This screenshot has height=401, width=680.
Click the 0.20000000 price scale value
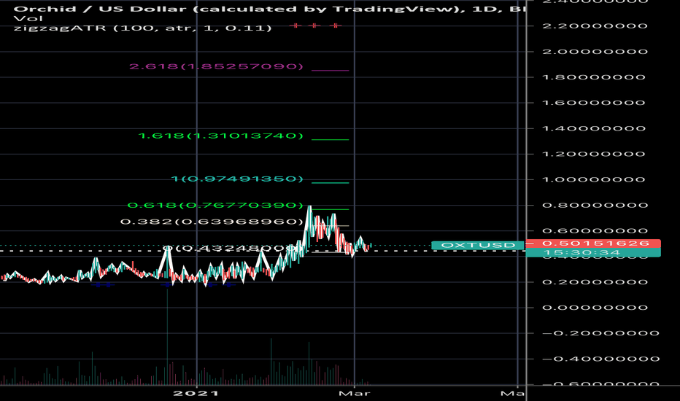[595, 281]
